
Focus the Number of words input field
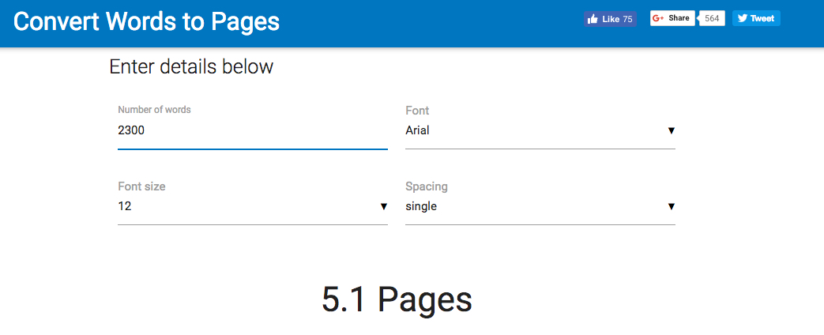point(252,130)
